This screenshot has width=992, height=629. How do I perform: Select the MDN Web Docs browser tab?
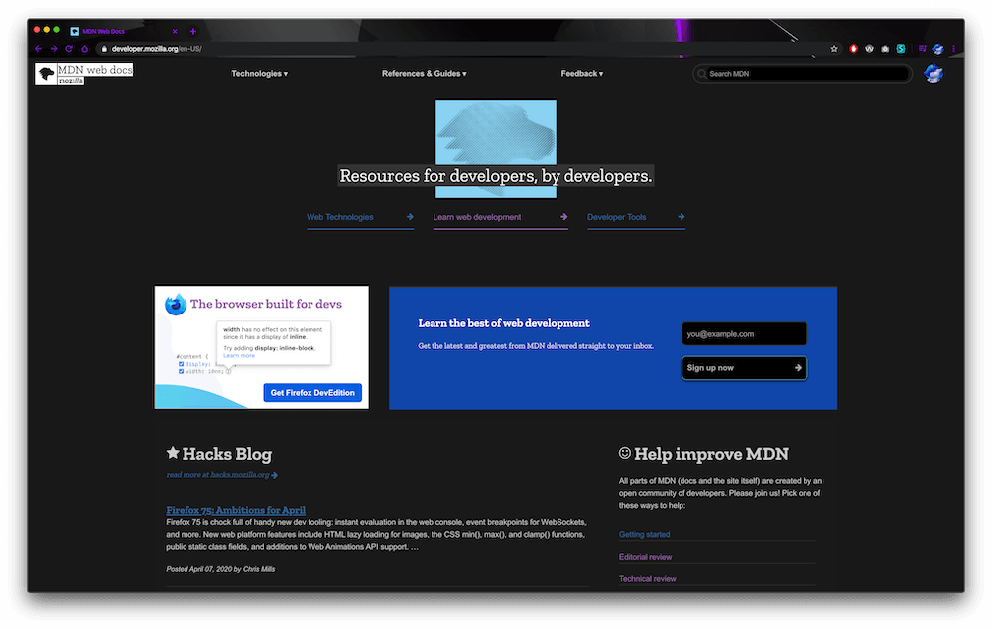coord(104,30)
